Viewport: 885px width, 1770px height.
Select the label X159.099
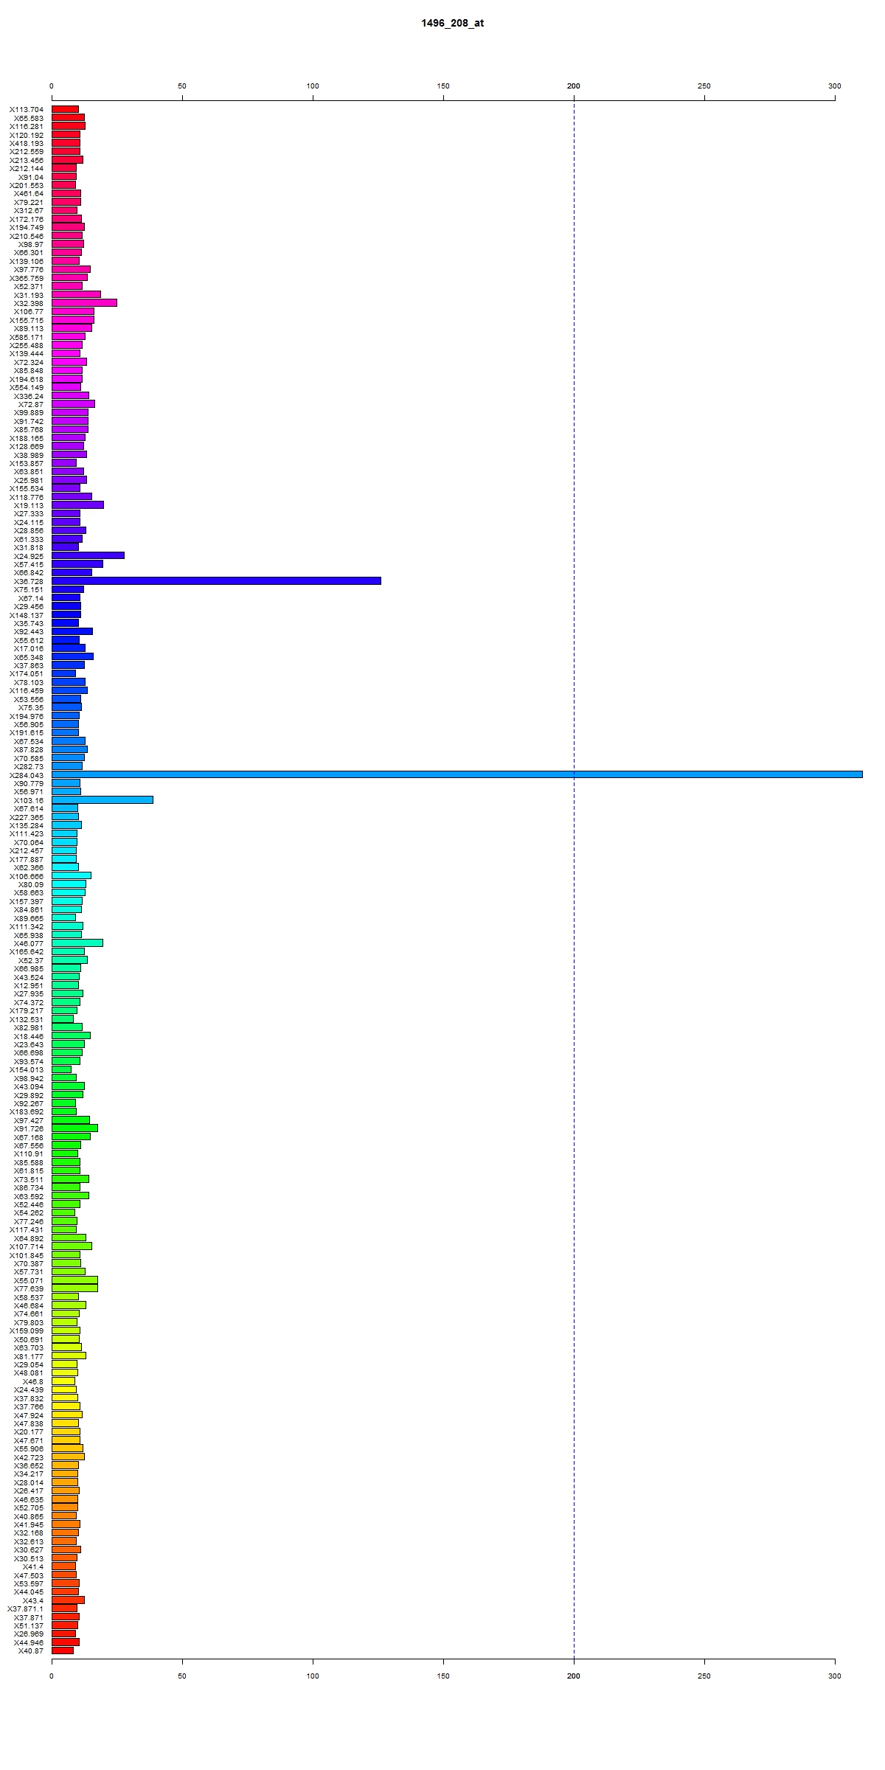[27, 1330]
